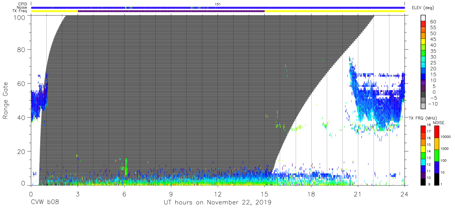
Task: Pick the purple 5-10 elevation swatch
Action: point(423,83)
